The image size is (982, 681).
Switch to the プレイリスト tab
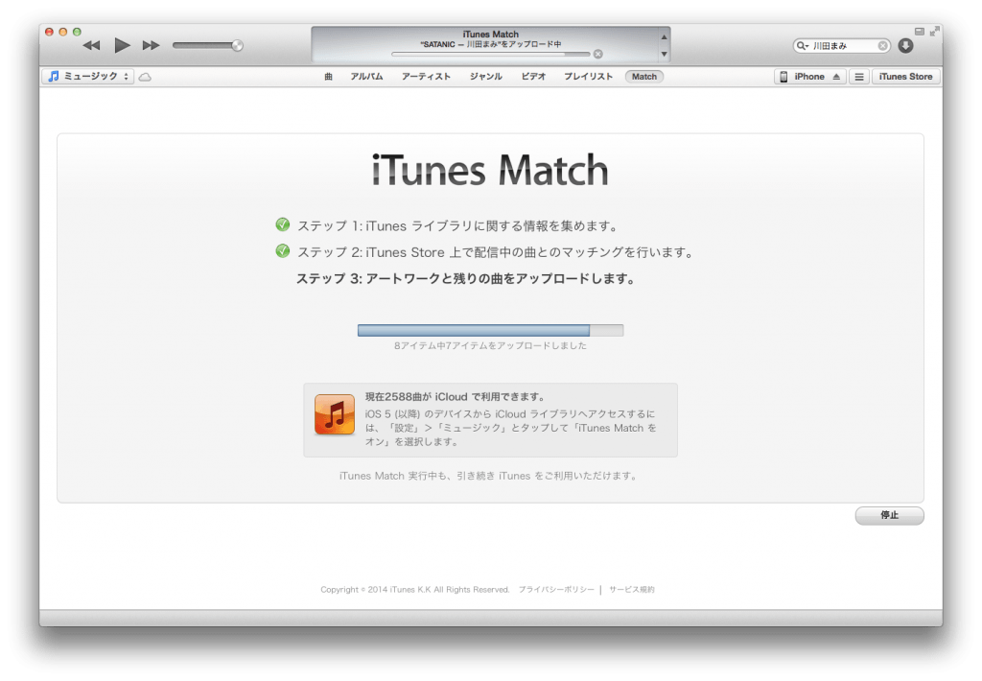(x=588, y=77)
